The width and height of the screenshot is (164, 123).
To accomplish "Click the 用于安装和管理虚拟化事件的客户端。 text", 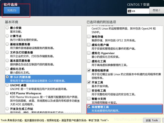I will click(114, 49).
